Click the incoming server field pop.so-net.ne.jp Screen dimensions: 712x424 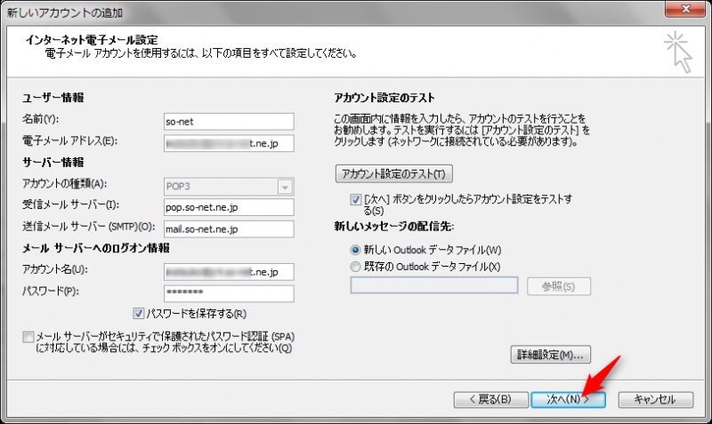tap(229, 207)
